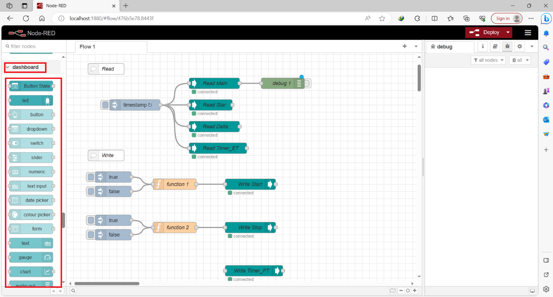The height and width of the screenshot is (297, 553).
Task: Select the debug sidebar tab
Action: tap(449, 47)
